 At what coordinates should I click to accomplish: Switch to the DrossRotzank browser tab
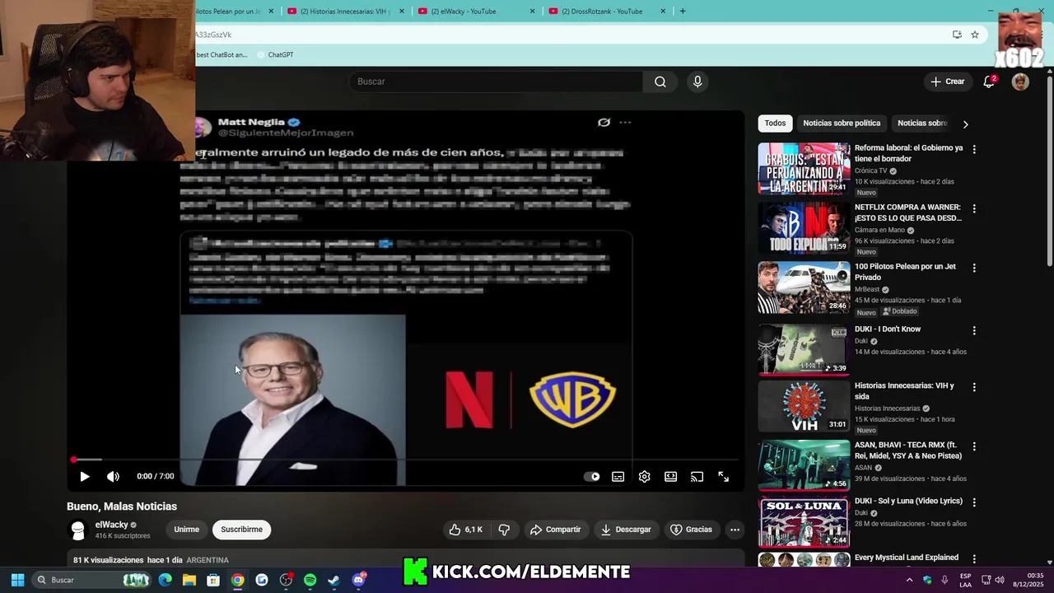point(606,12)
